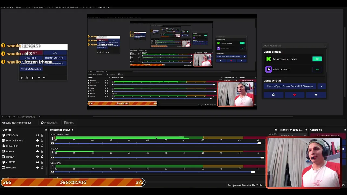Click the Mic/Aux volume slider handle
Screen dimensions: 347x195
click(x=262, y=157)
